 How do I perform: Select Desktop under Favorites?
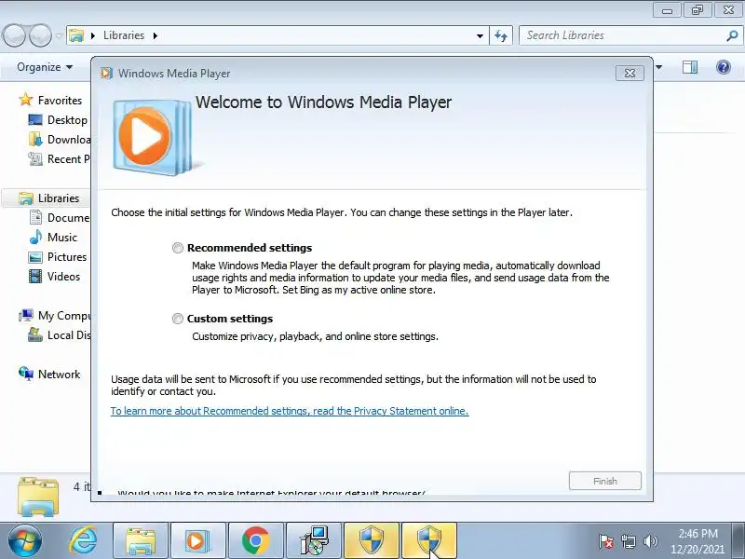click(x=67, y=120)
